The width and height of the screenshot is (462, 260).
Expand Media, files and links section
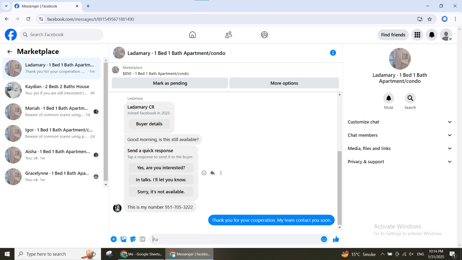pos(400,148)
